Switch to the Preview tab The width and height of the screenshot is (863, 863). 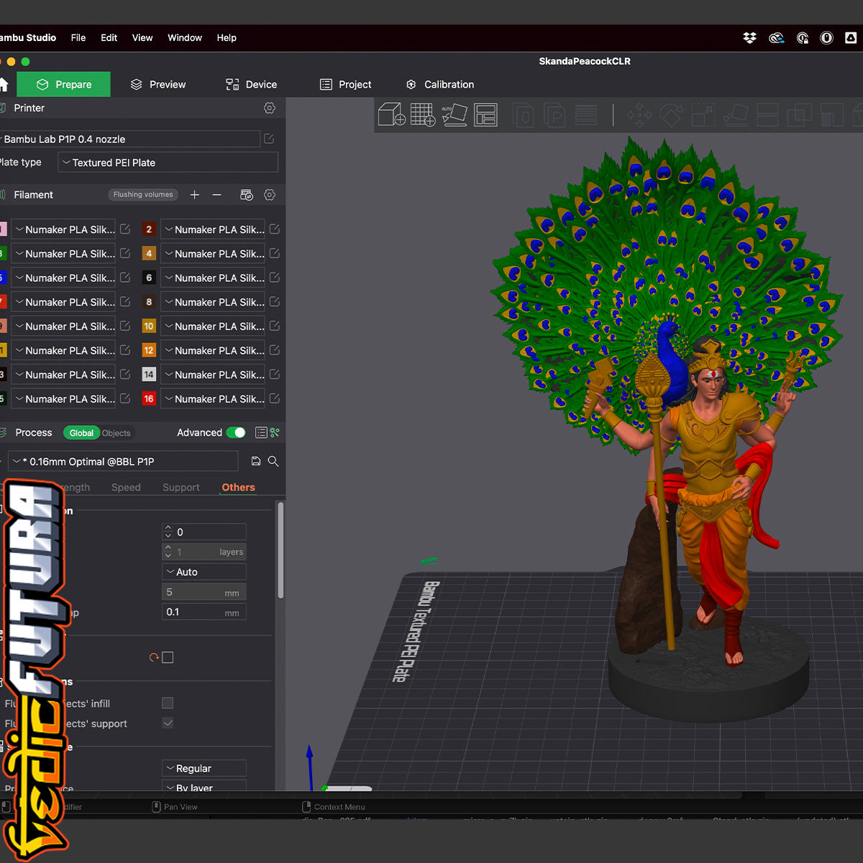158,84
